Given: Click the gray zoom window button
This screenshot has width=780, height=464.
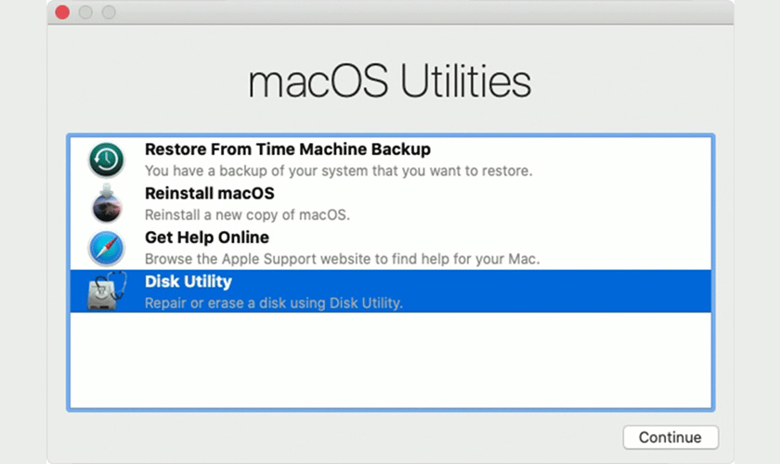Looking at the screenshot, I should tap(109, 12).
